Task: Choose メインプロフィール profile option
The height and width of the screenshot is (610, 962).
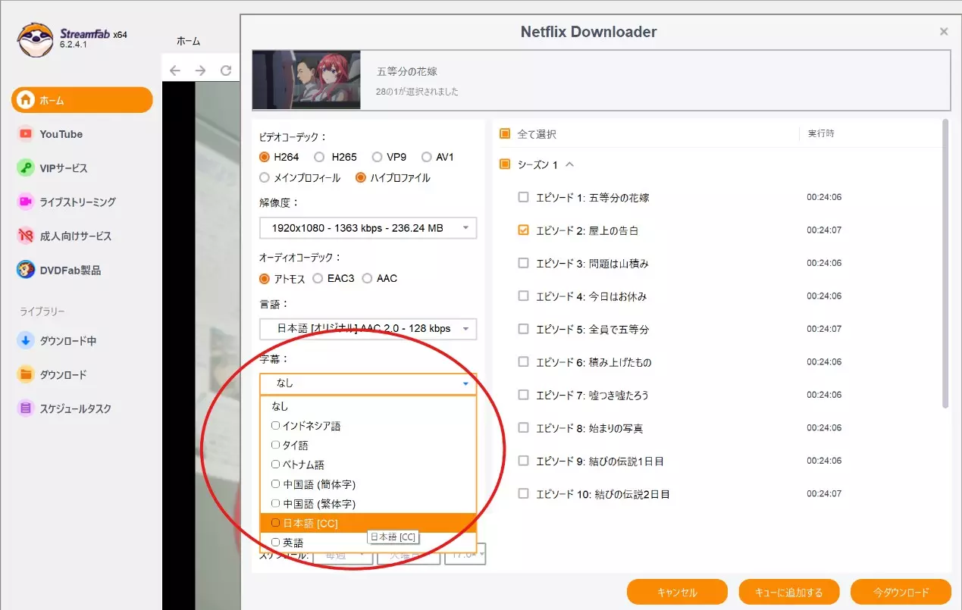Action: coord(265,178)
